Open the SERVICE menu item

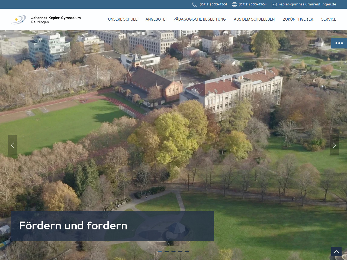329,19
